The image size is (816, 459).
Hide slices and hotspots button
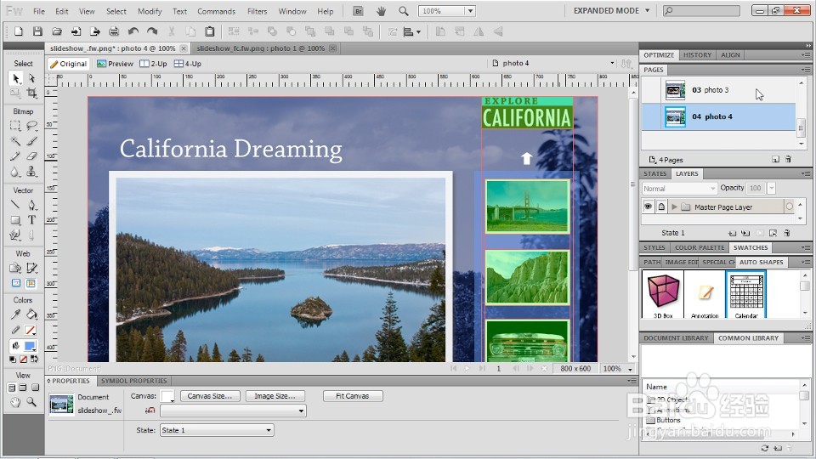[x=15, y=283]
